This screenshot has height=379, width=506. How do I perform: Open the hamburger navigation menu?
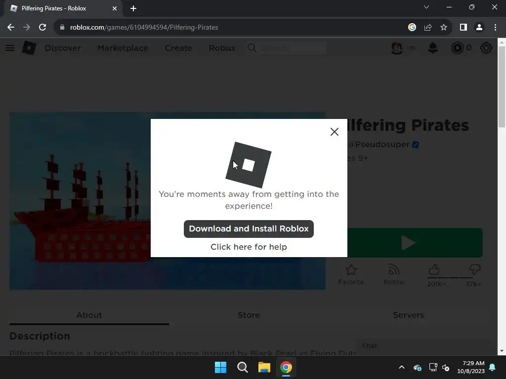[x=10, y=48]
